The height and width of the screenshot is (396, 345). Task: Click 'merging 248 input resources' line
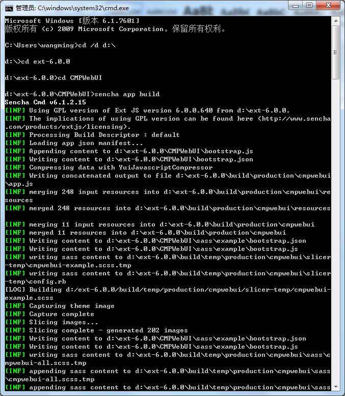168,196
